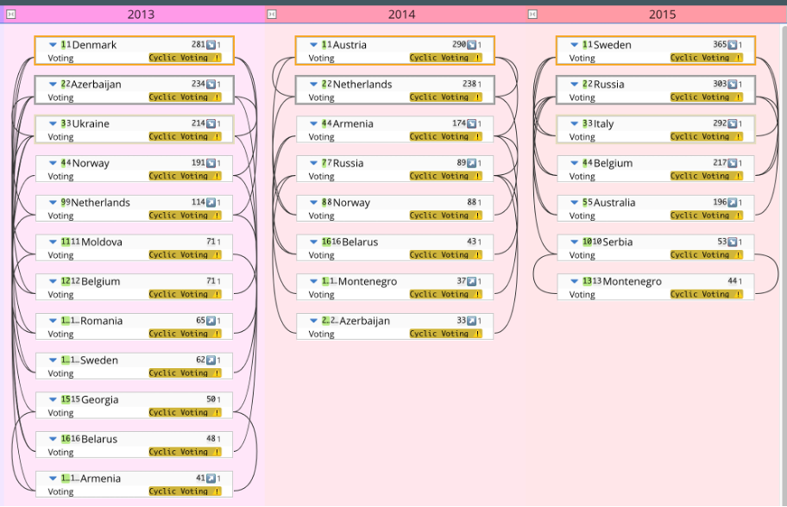Collapse the Denmark card in 2013
The image size is (787, 507).
pos(53,45)
